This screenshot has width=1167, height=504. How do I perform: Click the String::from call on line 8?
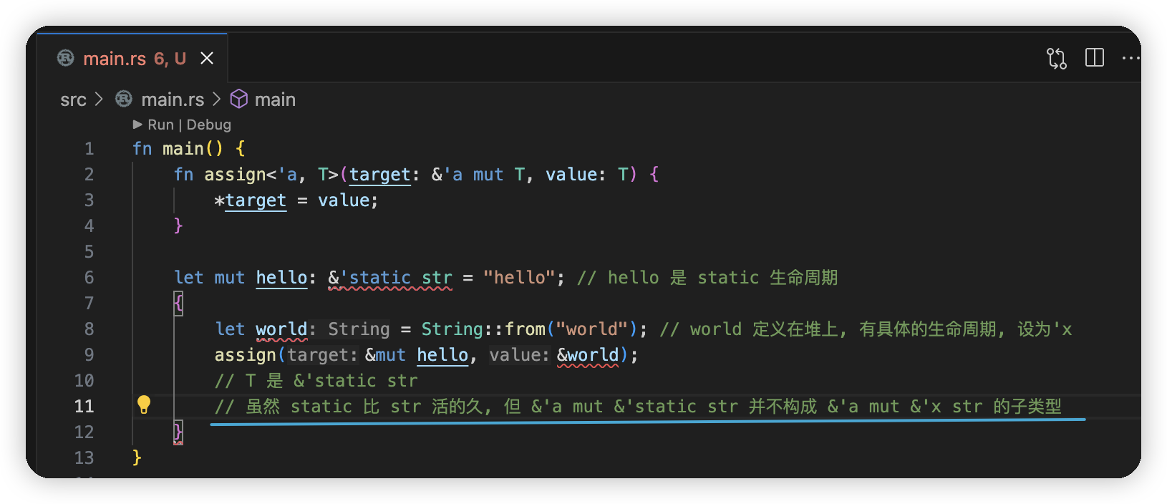pos(483,329)
